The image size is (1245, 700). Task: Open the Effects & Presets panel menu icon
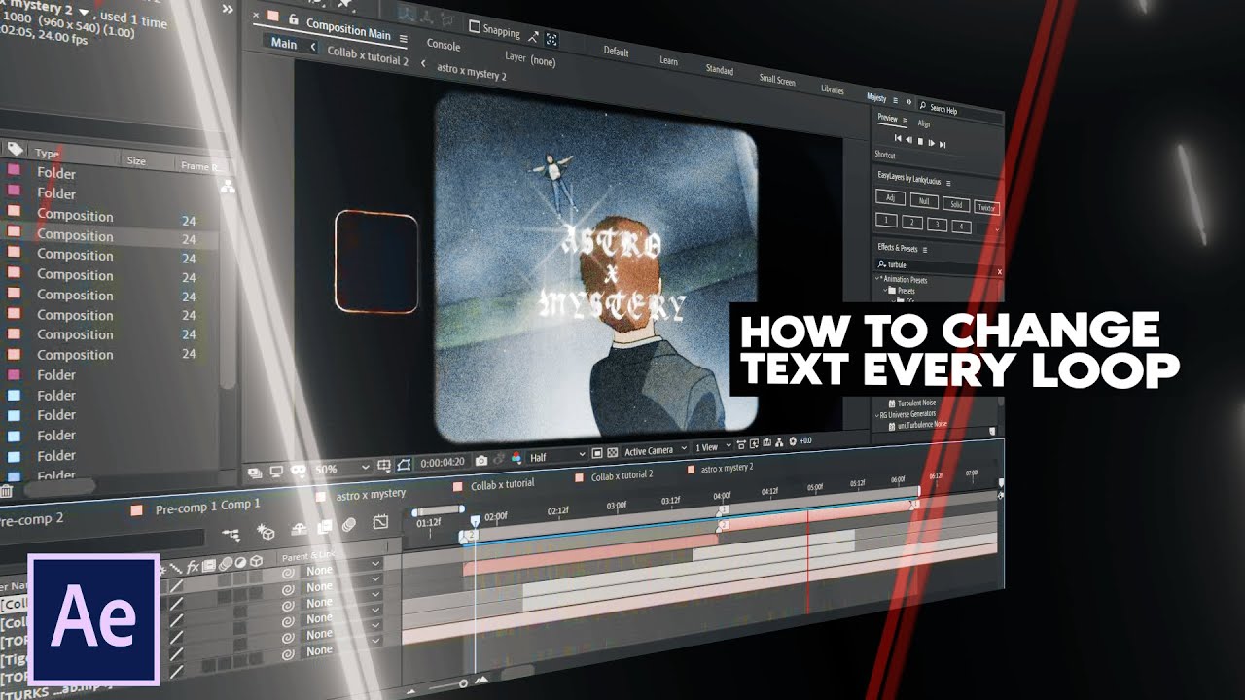pos(926,248)
